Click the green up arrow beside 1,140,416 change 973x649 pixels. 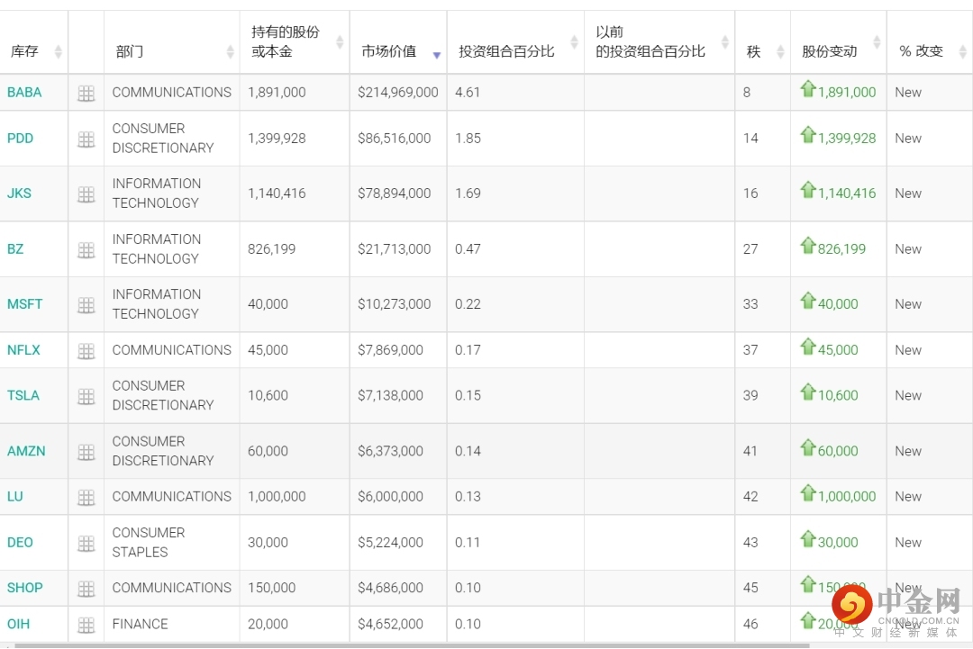[x=807, y=189]
